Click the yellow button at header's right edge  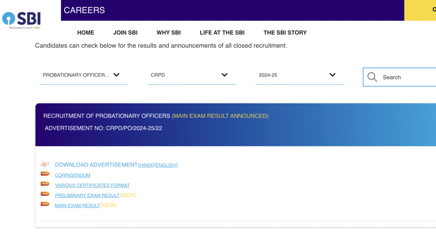point(420,10)
